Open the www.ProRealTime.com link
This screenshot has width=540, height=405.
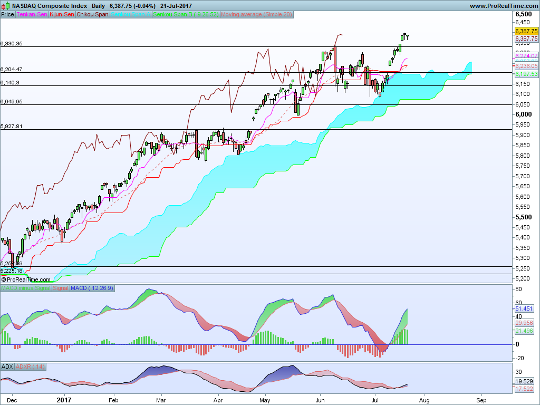click(x=504, y=5)
